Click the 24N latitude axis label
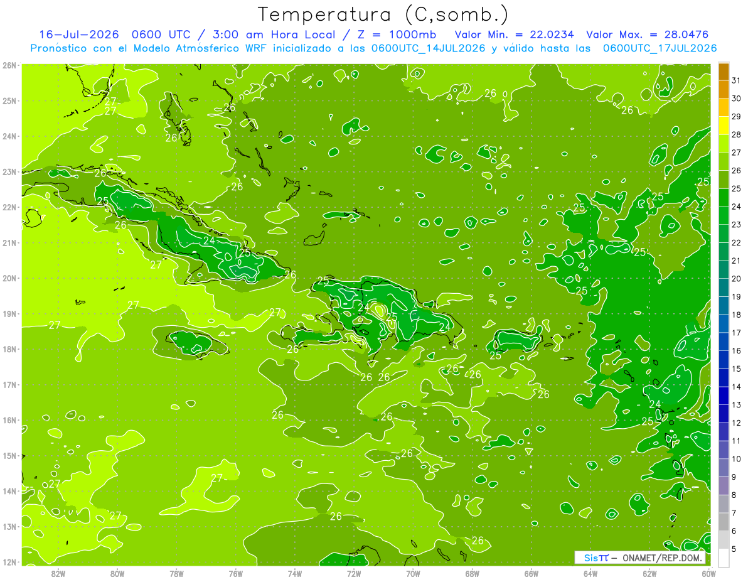This screenshot has width=753, height=582. tap(9, 136)
